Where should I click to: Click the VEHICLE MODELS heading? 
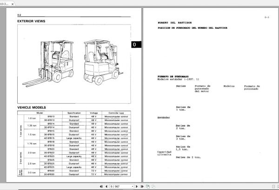click(x=32, y=108)
